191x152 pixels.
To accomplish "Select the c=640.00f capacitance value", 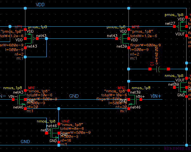I will click(156, 55).
